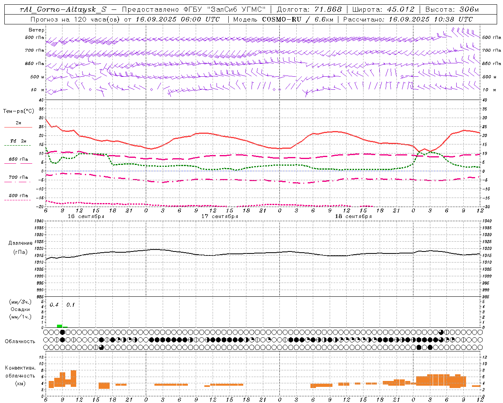Screen dimensions: 503x403
Task: Click the (гПа) unit label under Давление
Action: [20, 252]
